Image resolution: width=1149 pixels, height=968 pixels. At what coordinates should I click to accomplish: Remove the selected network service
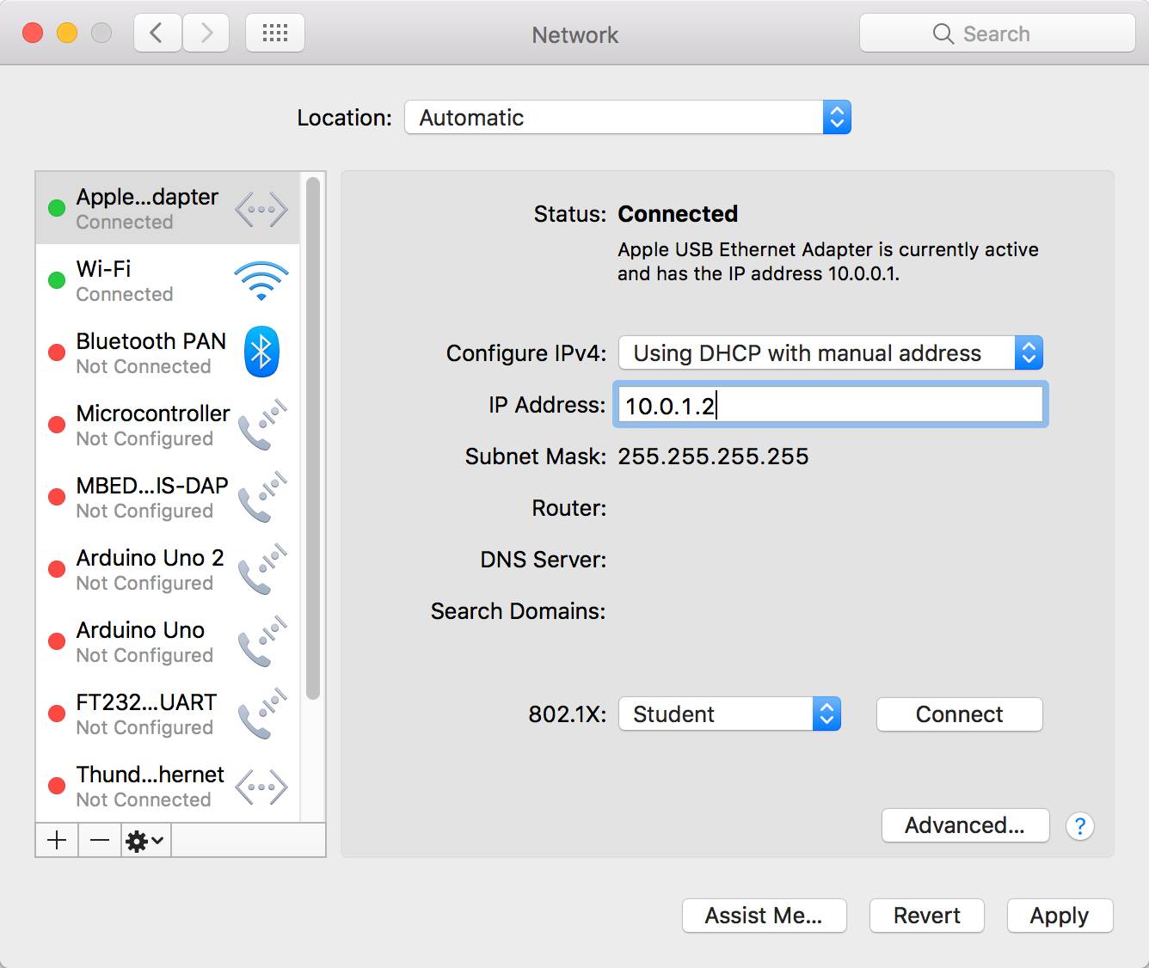coord(100,840)
